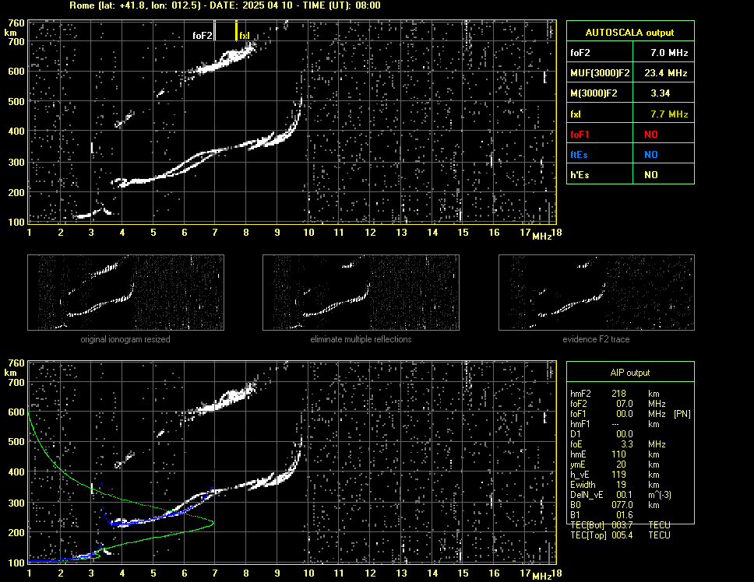754x582 pixels.
Task: Select the red 'NO' value for foF1
Action: click(651, 135)
